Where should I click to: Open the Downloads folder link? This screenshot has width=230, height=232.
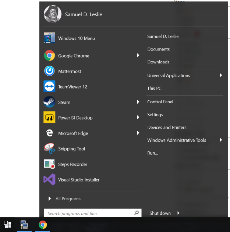(158, 62)
